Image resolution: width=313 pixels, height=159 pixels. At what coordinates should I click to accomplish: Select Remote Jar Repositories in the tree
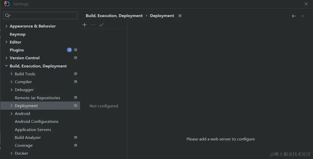tap(37, 98)
